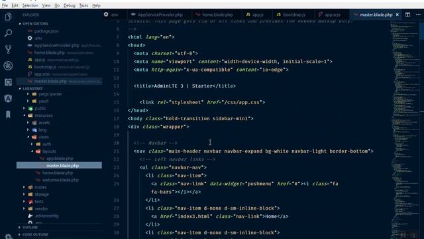Expand the yauzl folder
The image size is (424, 239).
click(x=28, y=101)
